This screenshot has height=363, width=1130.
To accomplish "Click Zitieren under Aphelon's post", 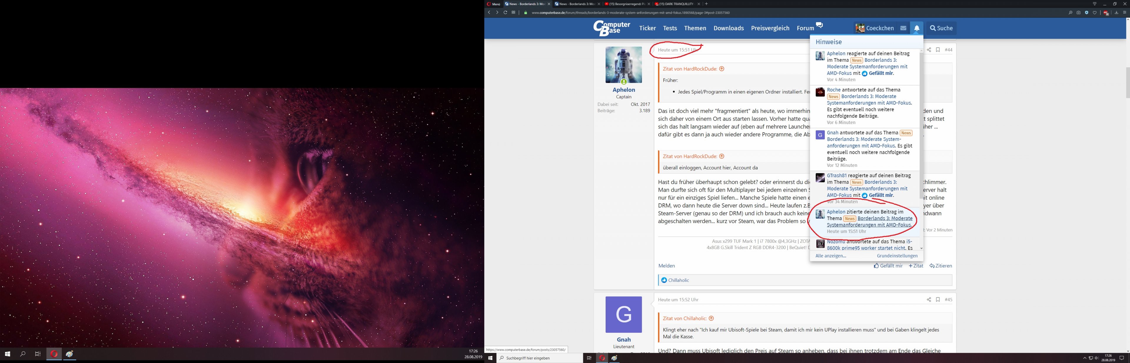I will click(940, 266).
